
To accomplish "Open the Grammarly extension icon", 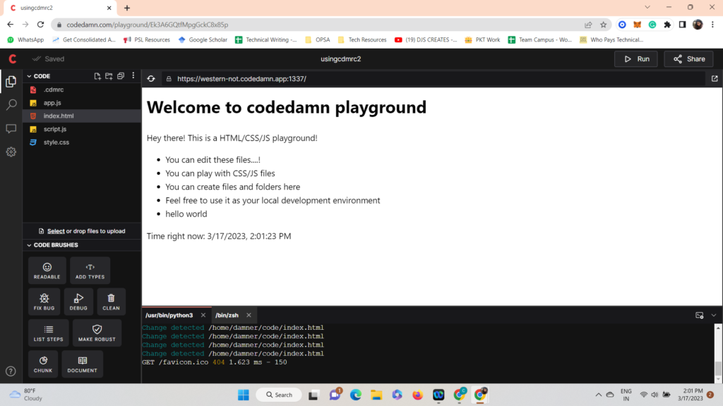I will click(652, 25).
